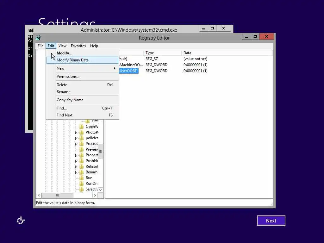Close the Registry Editor window
This screenshot has width=324, height=243.
[x=266, y=37]
